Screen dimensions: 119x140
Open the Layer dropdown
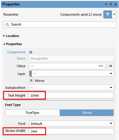pyautogui.click(x=71, y=74)
